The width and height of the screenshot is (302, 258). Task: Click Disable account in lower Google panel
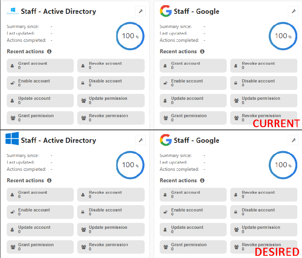click(x=263, y=212)
